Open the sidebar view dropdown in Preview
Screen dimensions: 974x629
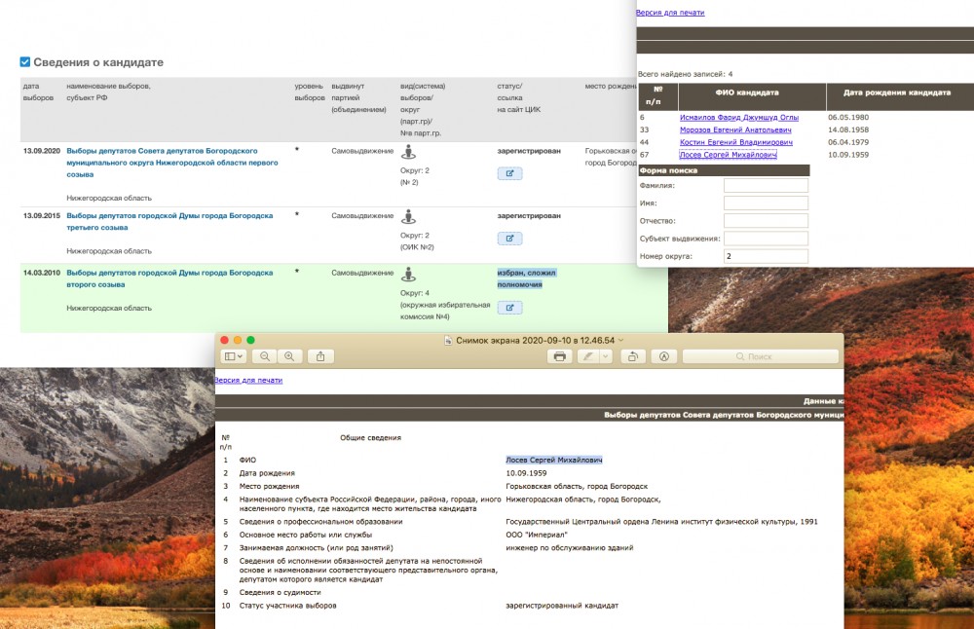point(234,357)
